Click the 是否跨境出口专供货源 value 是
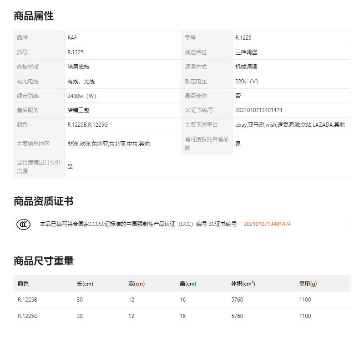This screenshot has height=338, width=364. click(x=70, y=166)
